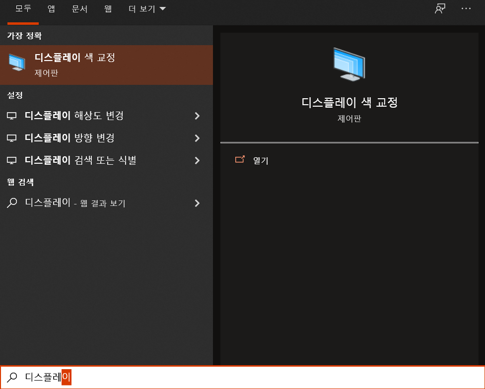This screenshot has height=389, width=485.
Task: Click the search input containing 디스플레이
Action: tap(242, 377)
